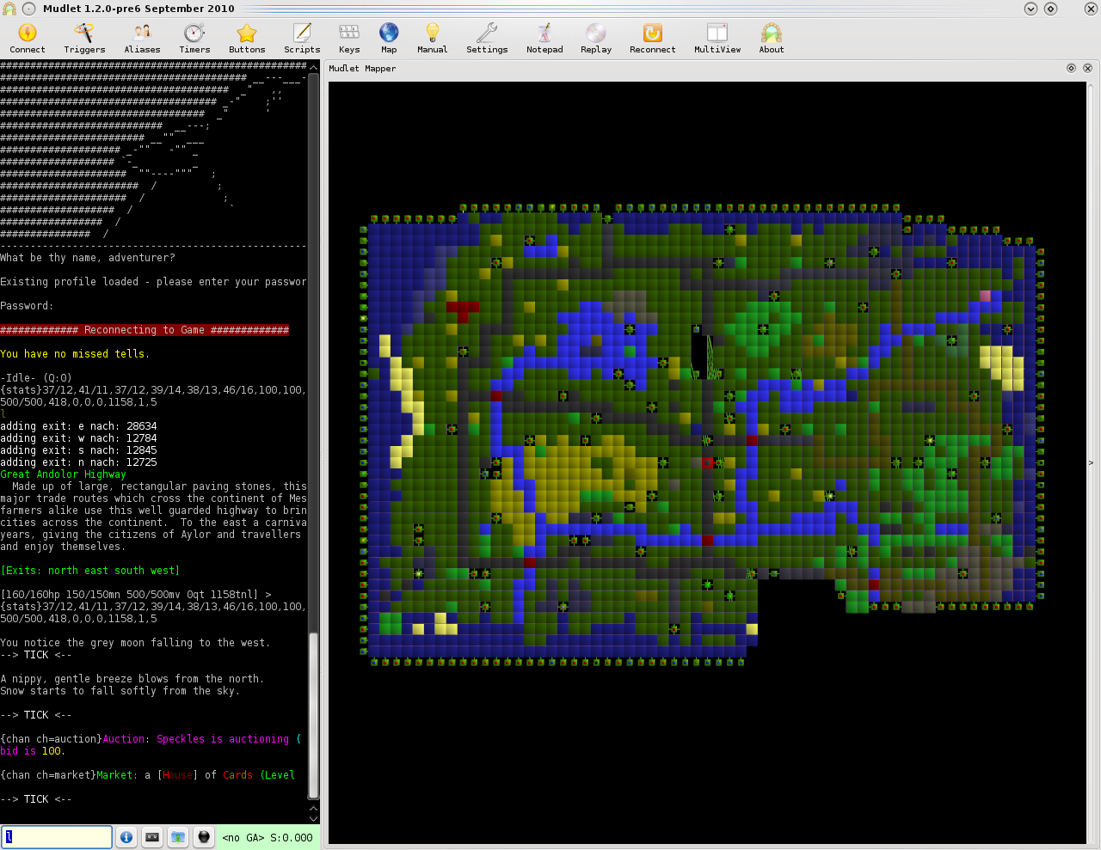Open the Keys bindings editor
The width and height of the screenshot is (1101, 850).
pos(349,39)
